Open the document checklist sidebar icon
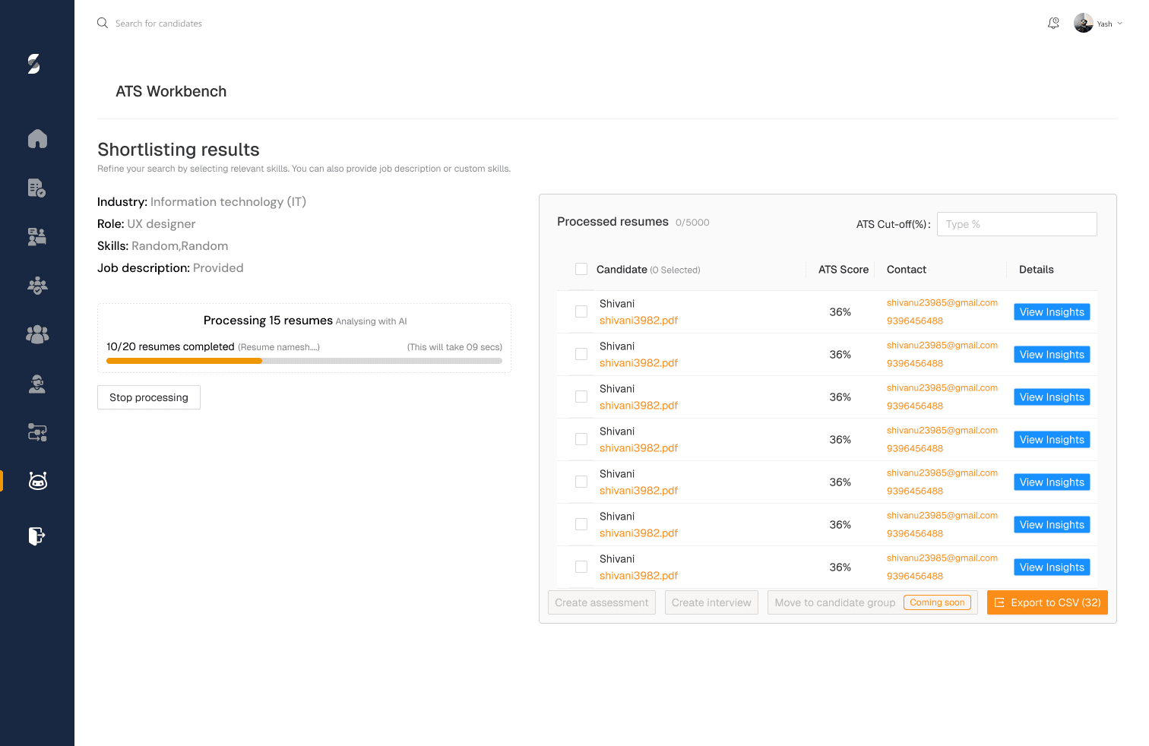 (x=37, y=188)
